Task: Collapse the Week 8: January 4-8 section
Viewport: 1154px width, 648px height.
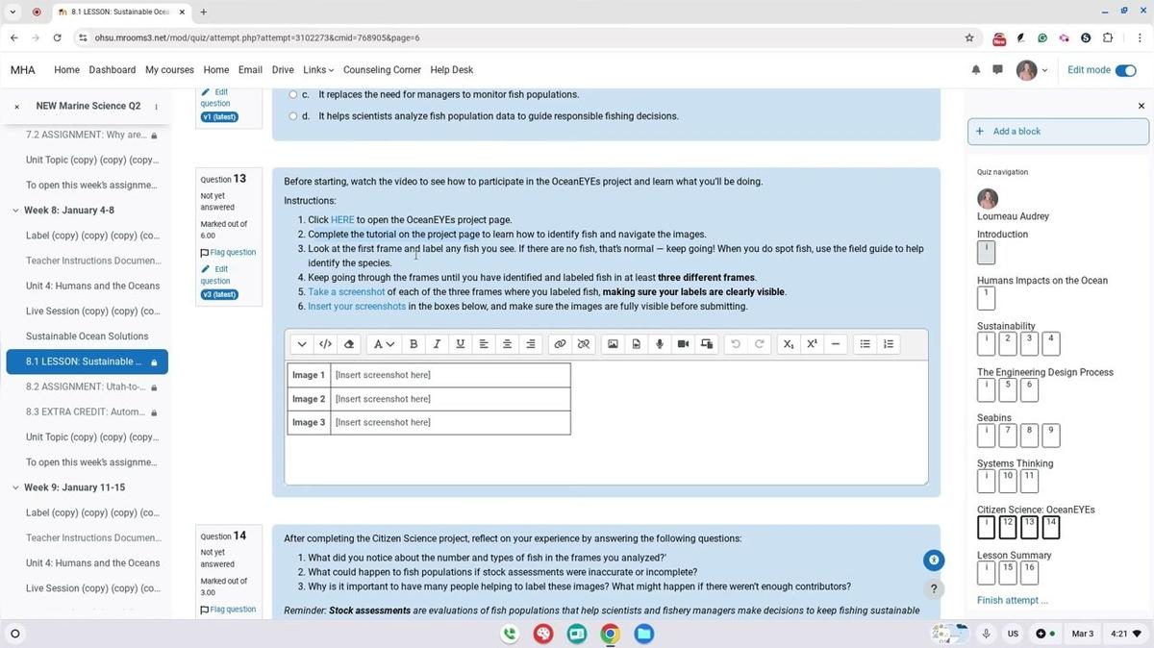Action: [x=15, y=211]
